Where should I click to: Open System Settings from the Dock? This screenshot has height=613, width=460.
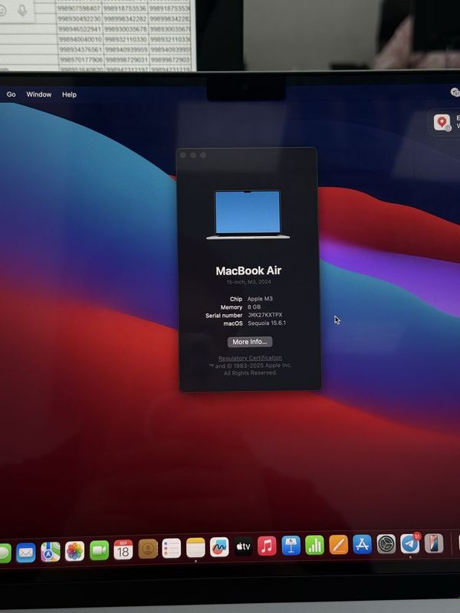(386, 544)
